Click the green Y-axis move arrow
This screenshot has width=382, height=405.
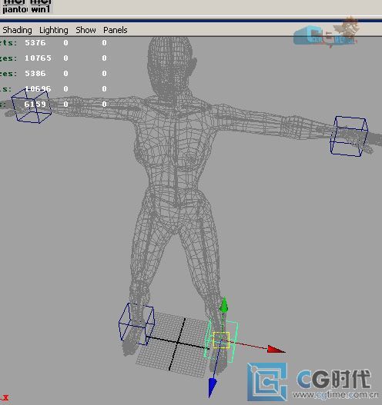click(x=224, y=304)
